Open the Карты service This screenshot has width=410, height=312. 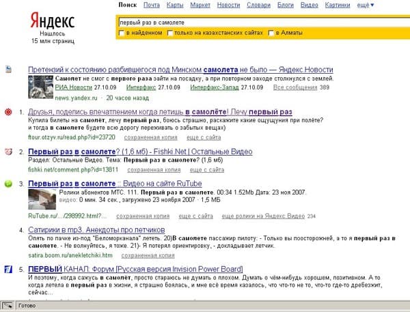pos(175,5)
